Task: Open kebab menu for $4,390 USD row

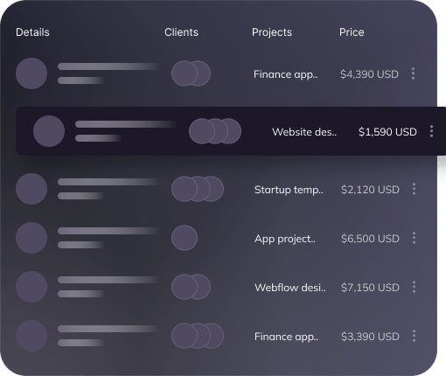Action: [x=413, y=73]
